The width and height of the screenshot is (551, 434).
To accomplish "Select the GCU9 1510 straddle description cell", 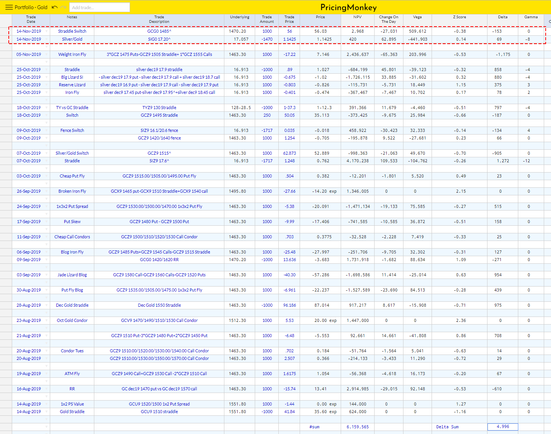I will (159, 412).
